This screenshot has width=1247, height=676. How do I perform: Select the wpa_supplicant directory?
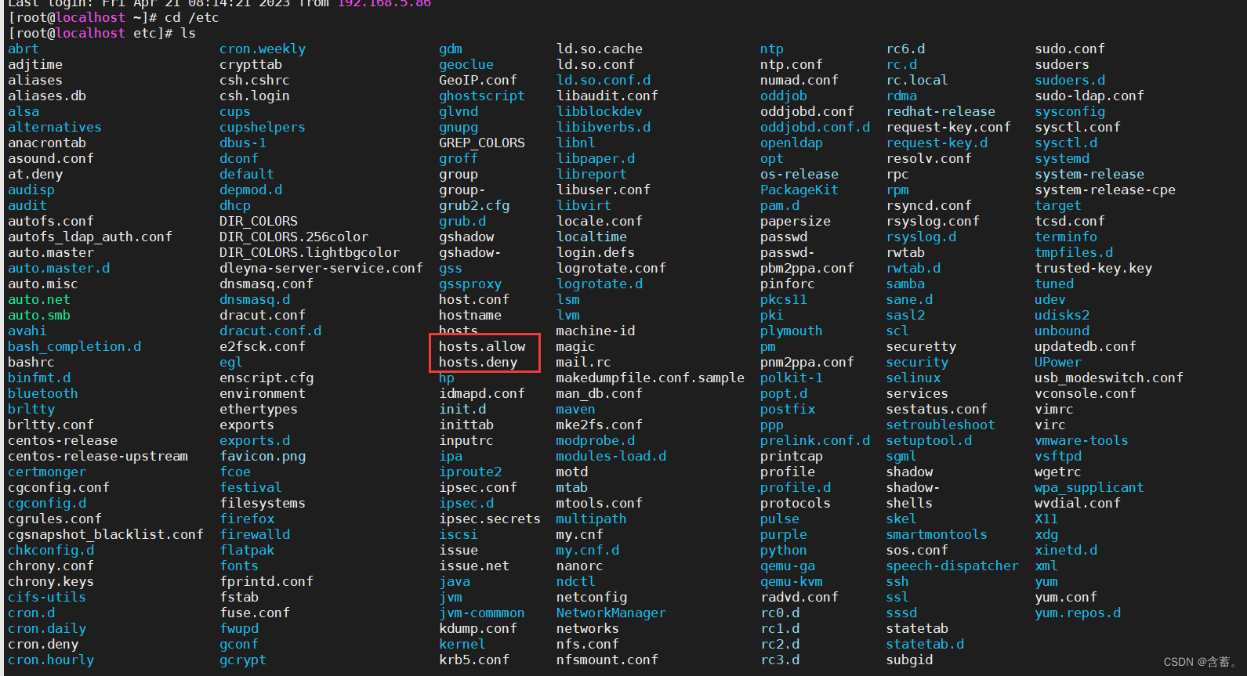coord(1089,487)
